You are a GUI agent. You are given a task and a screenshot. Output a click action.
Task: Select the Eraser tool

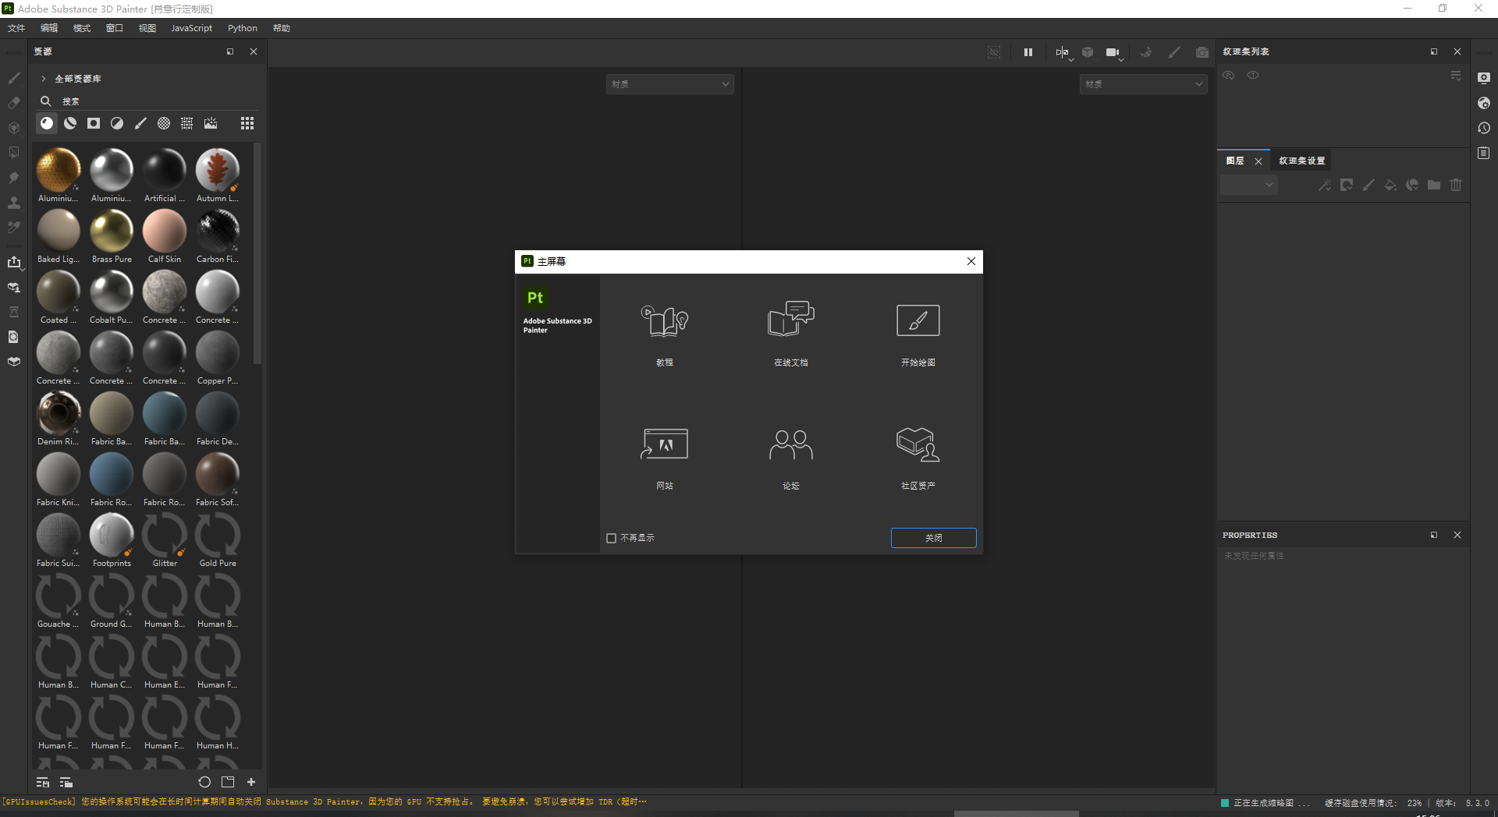[x=14, y=102]
